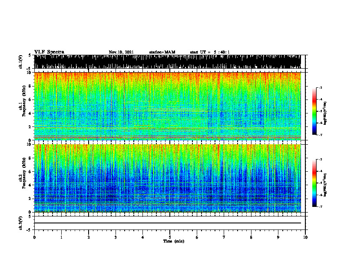Viewport: 344px width, 266px height.
Task: Click the "ch.1(V)" waveform axis label
Action: pos(21,62)
